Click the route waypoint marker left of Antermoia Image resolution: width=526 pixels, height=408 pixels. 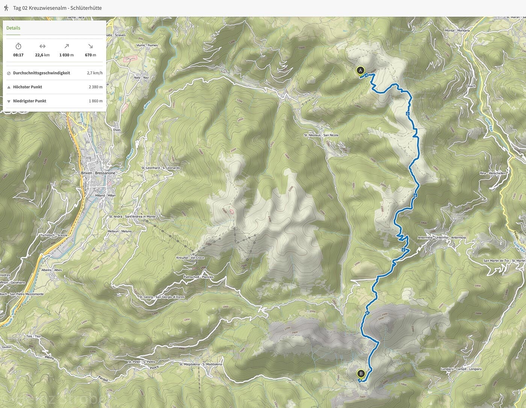[404, 250]
